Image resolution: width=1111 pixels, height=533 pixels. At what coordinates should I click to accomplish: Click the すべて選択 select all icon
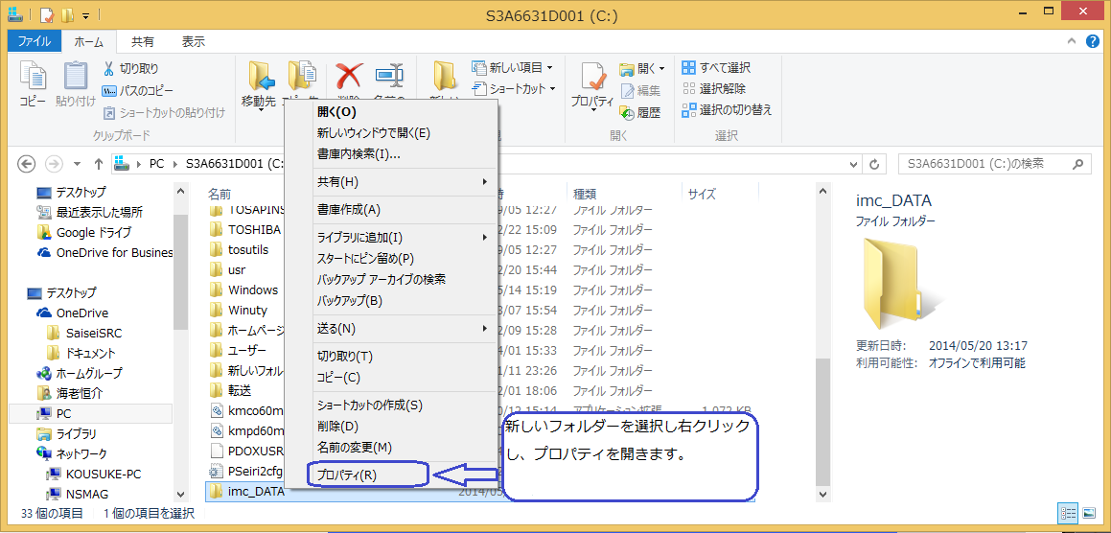pos(688,68)
